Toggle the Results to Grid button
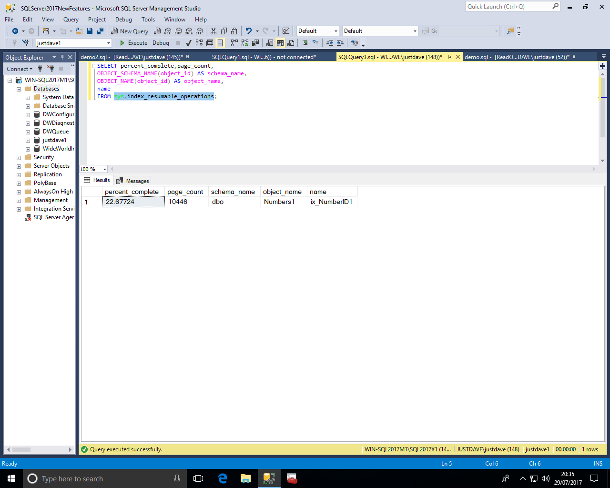The width and height of the screenshot is (610, 488). click(280, 43)
